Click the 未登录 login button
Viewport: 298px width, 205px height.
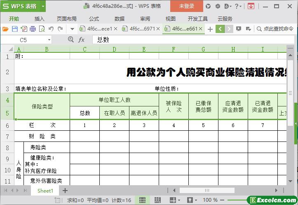tap(186, 6)
